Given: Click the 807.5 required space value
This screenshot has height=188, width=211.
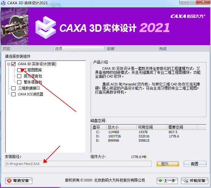Looking at the screenshot, I should 173,132.
